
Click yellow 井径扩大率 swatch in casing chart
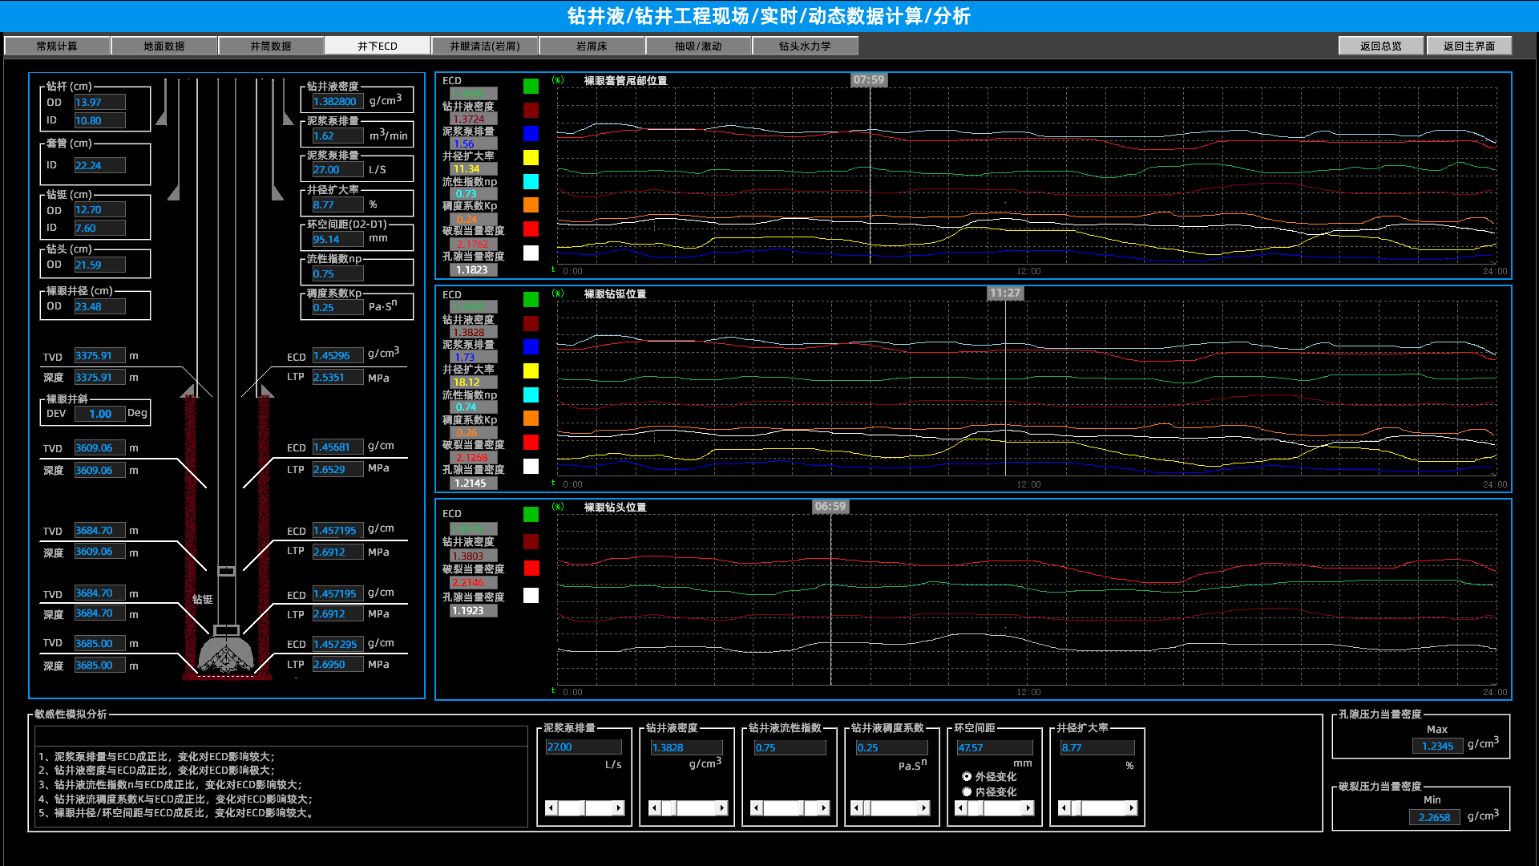tap(531, 157)
